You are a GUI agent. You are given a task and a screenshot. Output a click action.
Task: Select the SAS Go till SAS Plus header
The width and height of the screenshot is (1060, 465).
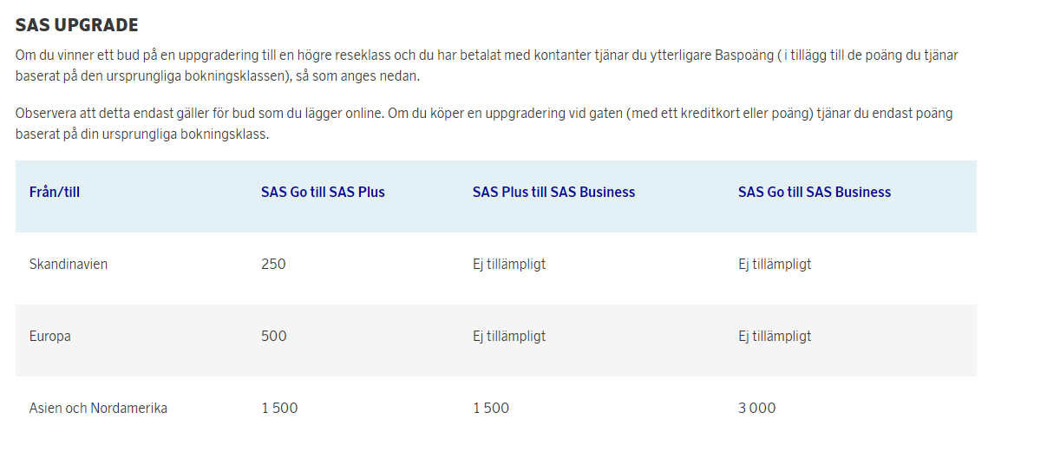point(323,192)
